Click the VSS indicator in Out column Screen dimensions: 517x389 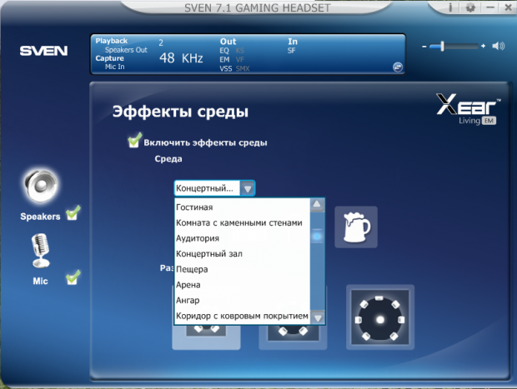(x=226, y=68)
